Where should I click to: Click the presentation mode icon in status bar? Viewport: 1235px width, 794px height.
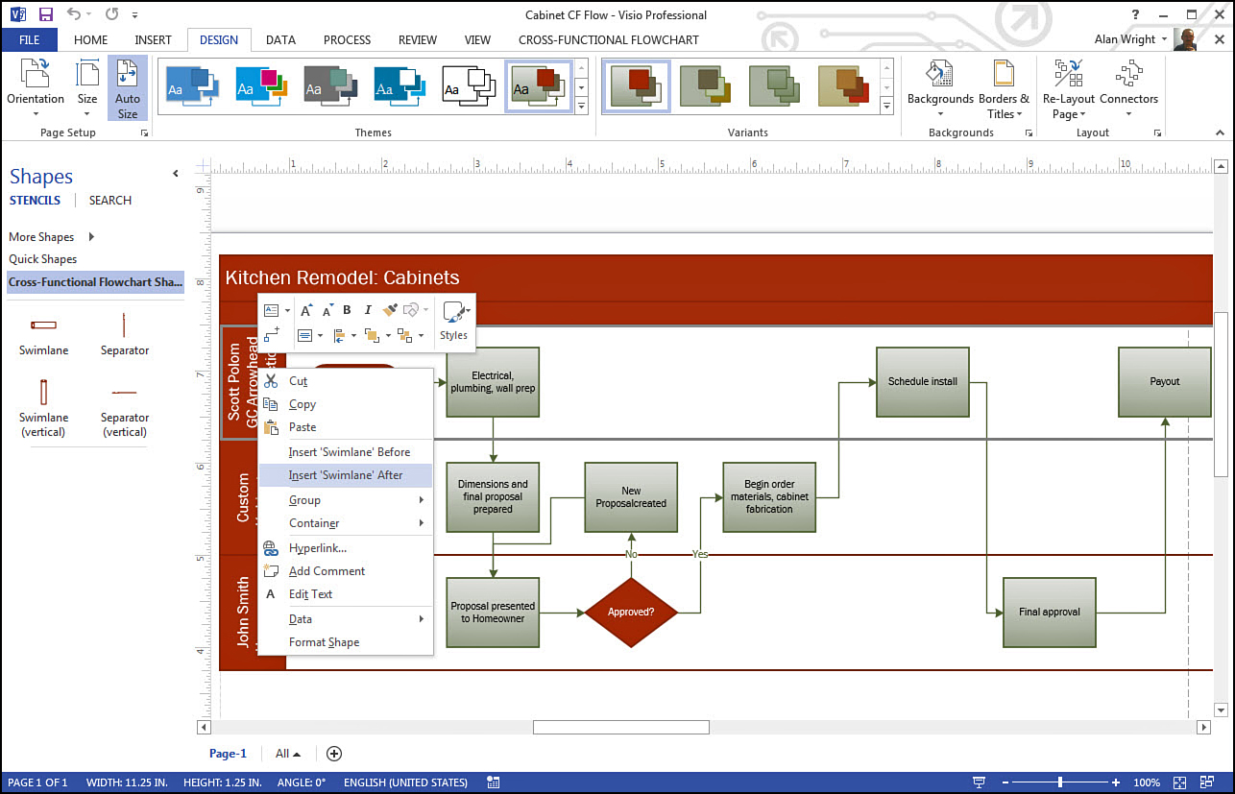[979, 782]
